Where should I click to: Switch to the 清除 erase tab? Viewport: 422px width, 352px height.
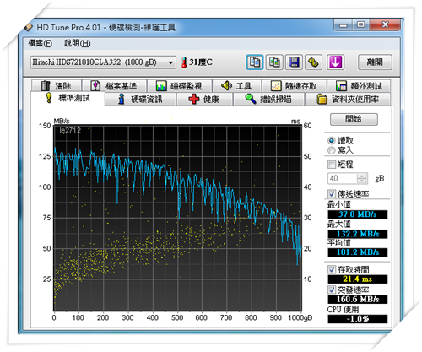click(57, 86)
